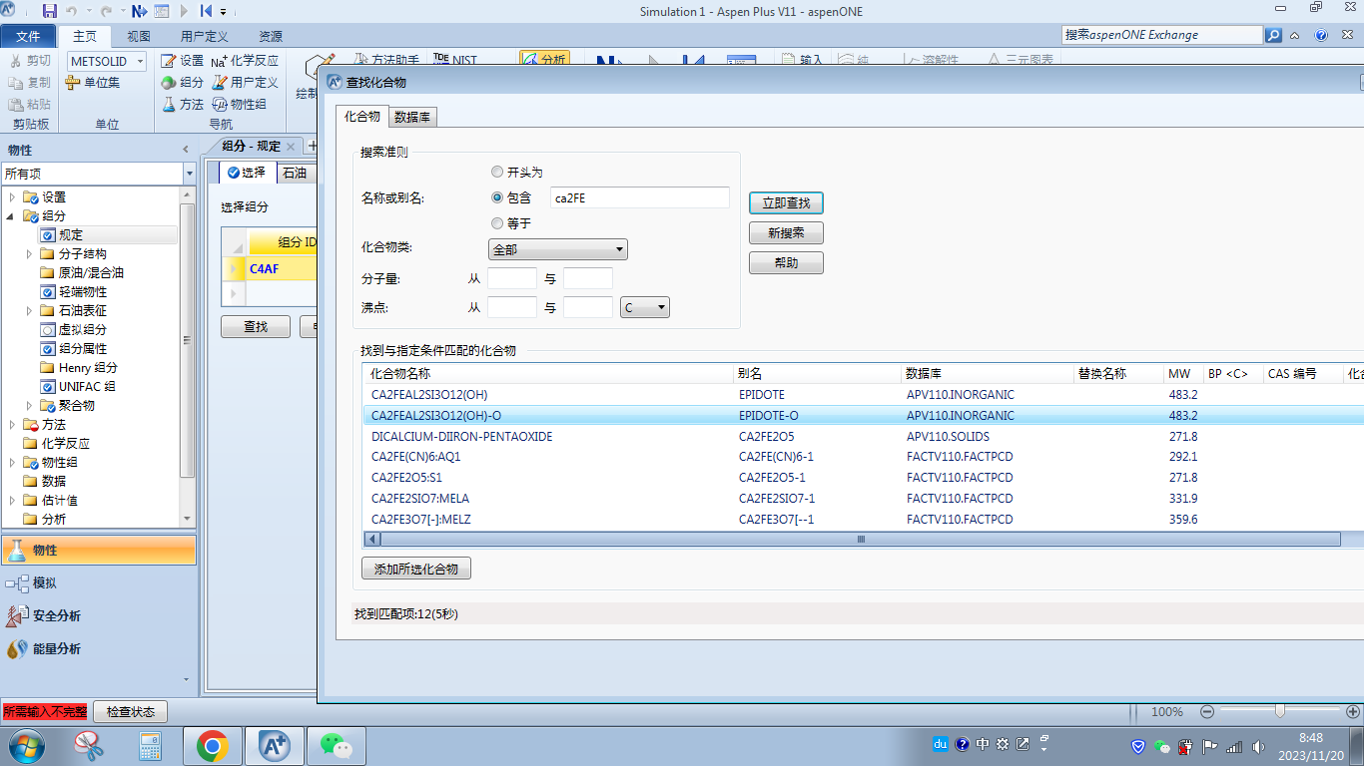Open WeChat from the taskbar
The width and height of the screenshot is (1364, 766).
point(338,746)
